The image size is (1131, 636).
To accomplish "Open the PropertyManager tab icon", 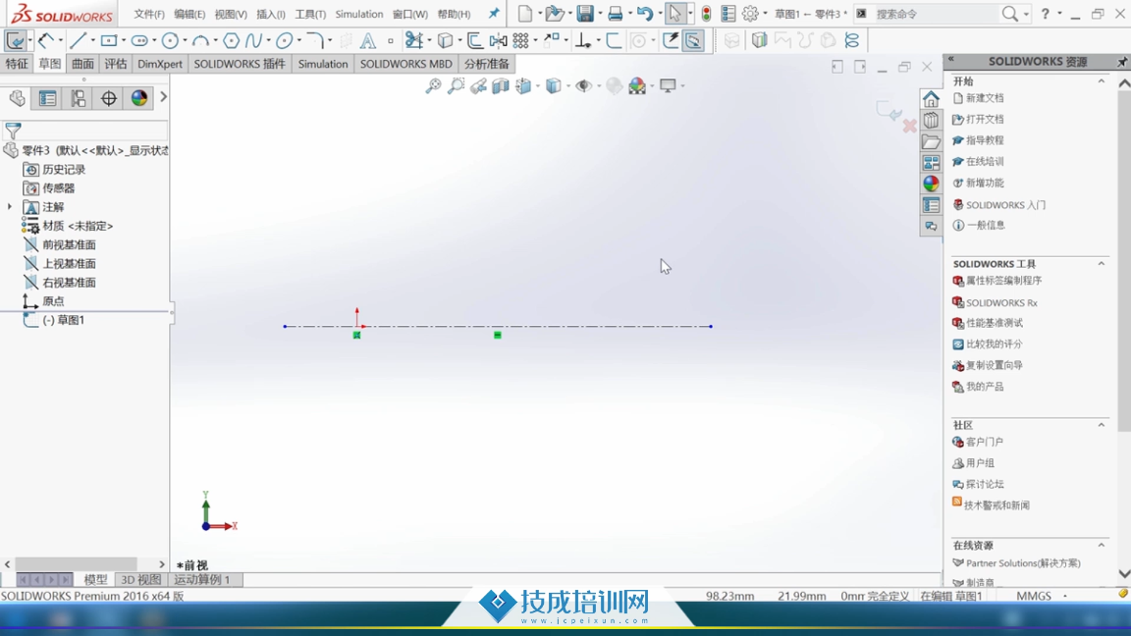I will click(47, 98).
